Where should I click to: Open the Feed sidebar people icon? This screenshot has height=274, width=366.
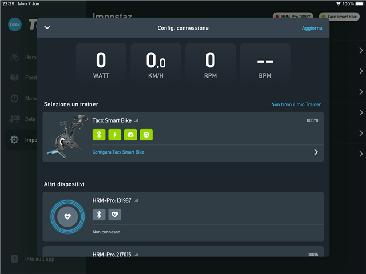(x=14, y=78)
